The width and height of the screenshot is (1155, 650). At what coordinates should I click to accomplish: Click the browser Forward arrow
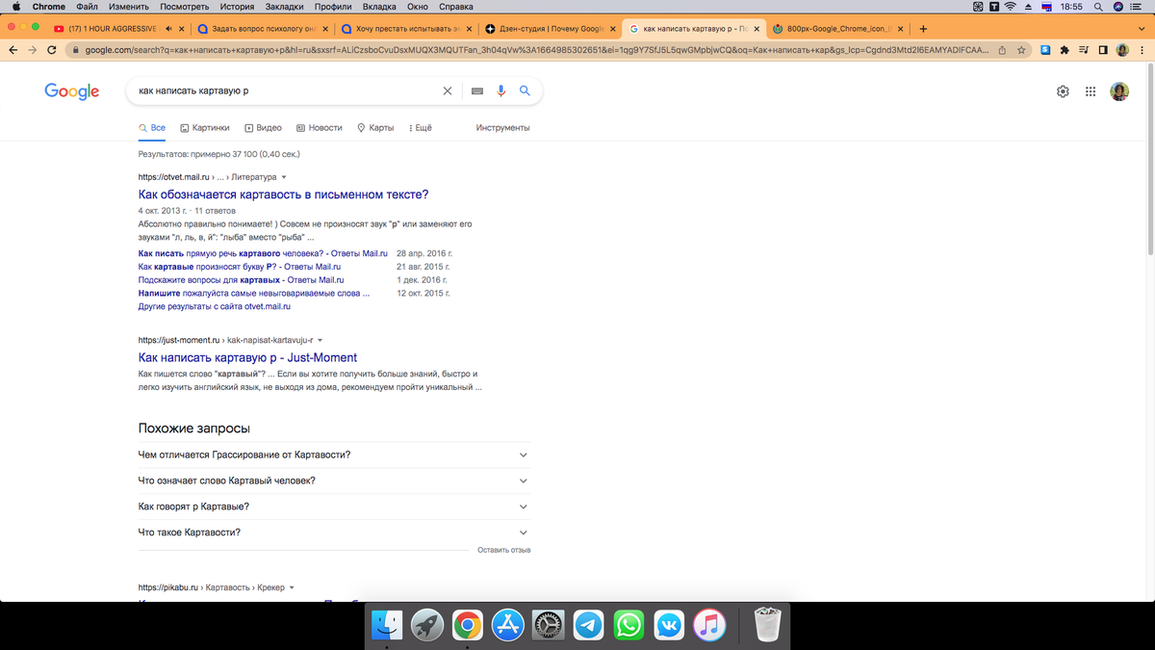[x=32, y=49]
